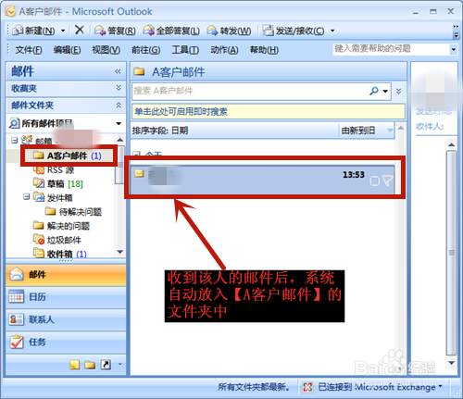The height and width of the screenshot is (399, 463).
Task: Click Send/Receive (发送/接收) button
Action: point(294,31)
